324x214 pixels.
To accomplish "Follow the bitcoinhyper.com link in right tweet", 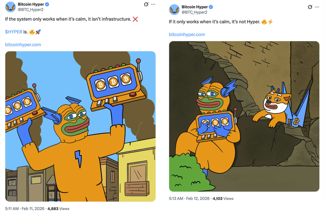I will (187, 35).
